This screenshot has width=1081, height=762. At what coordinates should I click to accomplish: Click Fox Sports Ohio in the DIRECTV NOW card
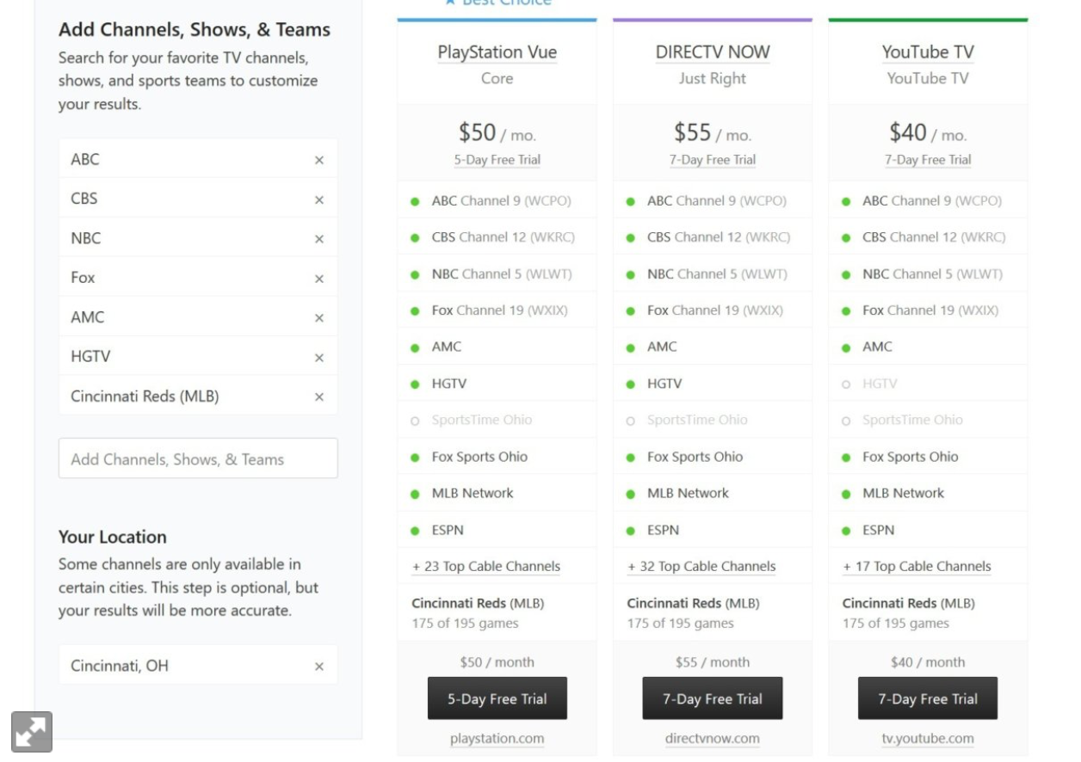point(695,457)
